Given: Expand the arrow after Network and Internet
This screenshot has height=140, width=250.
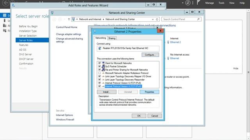Looking at the screenshot, I should (x=103, y=19).
